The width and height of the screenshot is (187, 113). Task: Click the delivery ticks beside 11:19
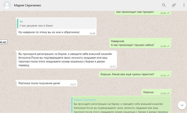(168, 94)
